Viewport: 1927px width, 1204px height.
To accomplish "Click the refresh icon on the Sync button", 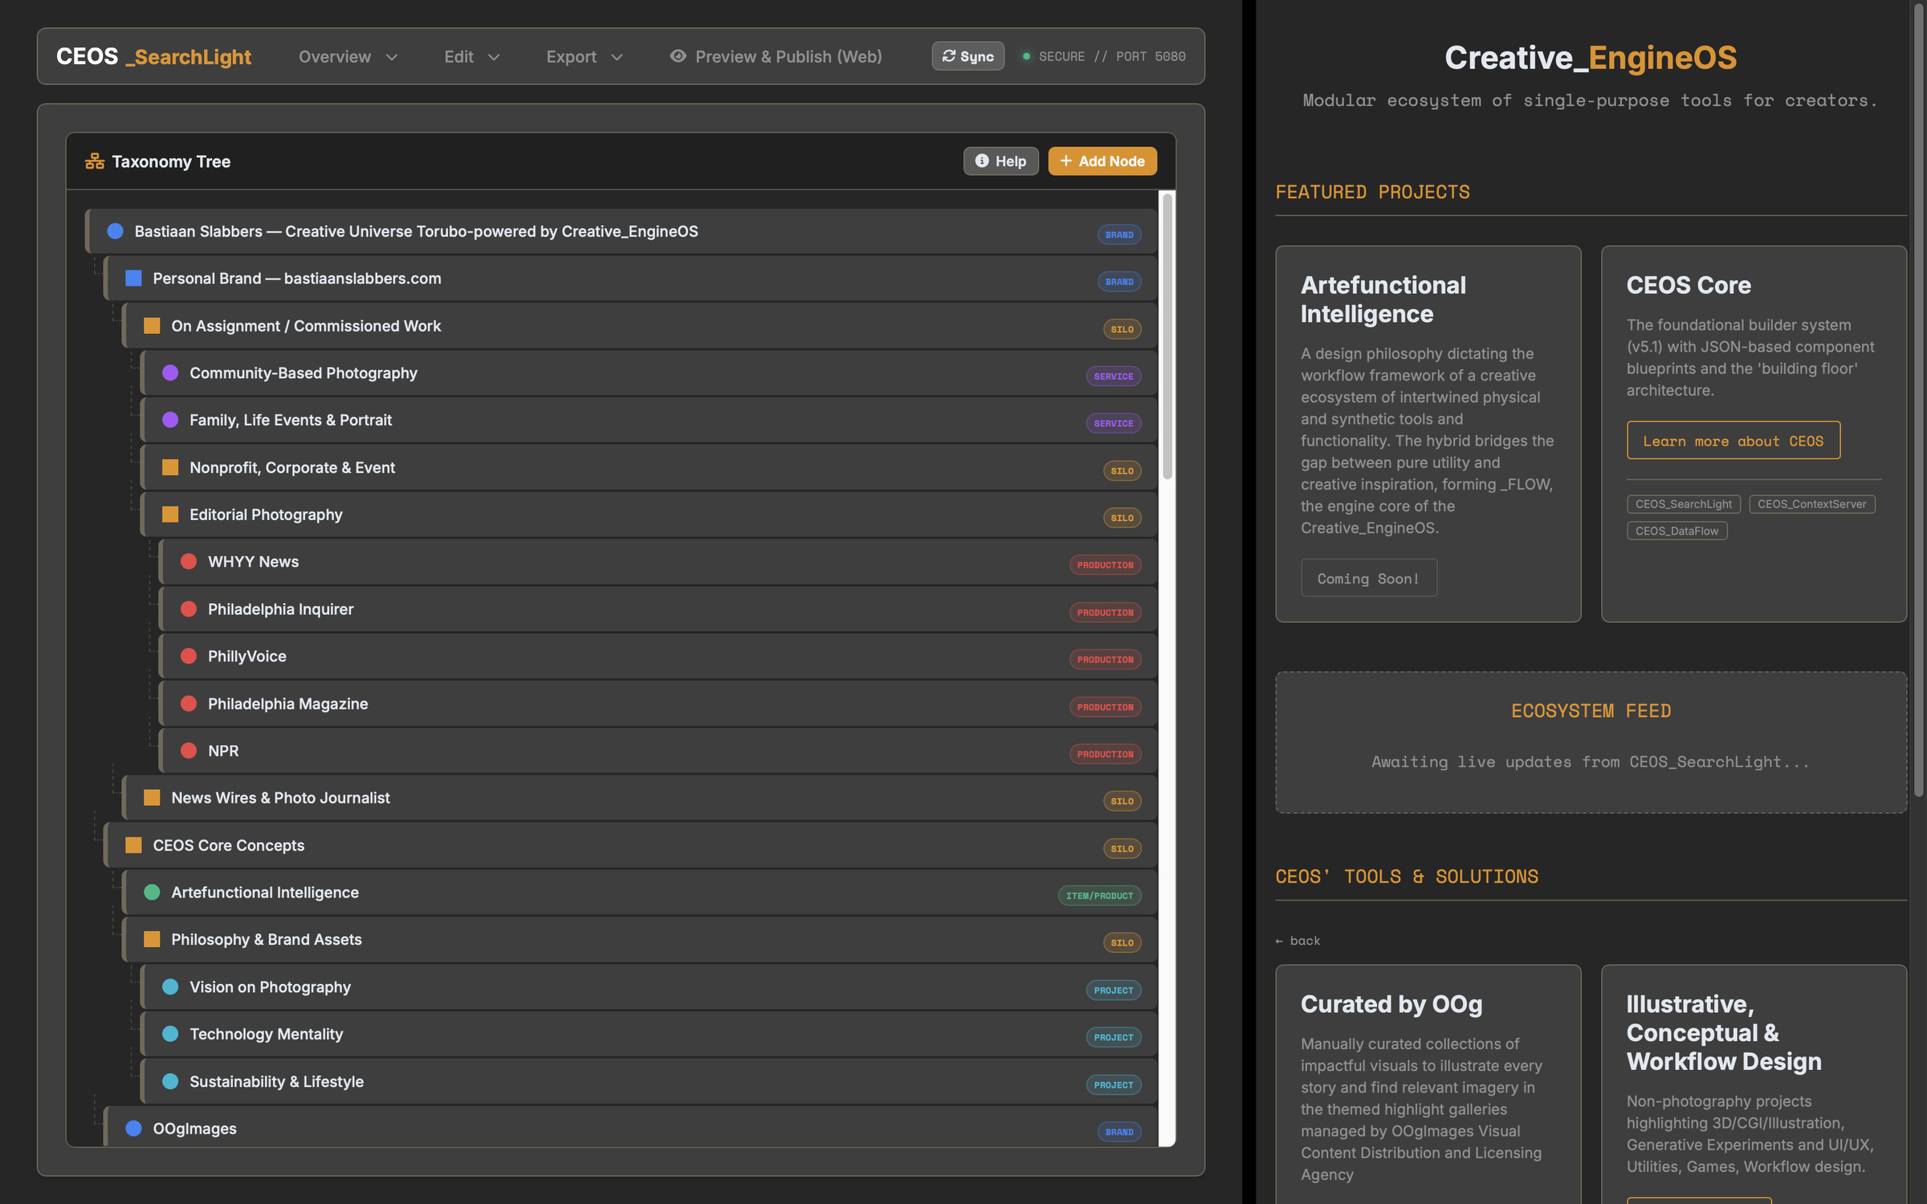I will point(948,56).
